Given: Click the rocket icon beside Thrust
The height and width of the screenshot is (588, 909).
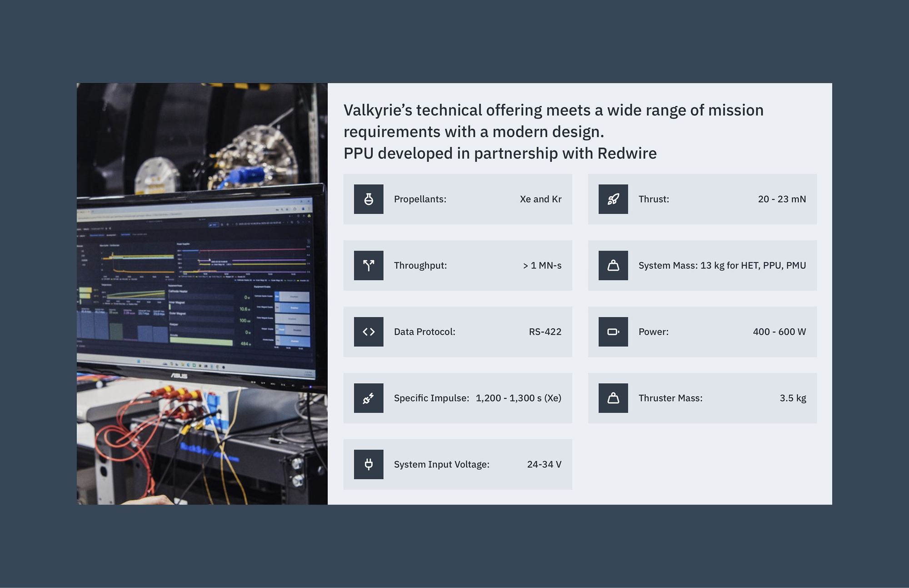Looking at the screenshot, I should coord(613,199).
